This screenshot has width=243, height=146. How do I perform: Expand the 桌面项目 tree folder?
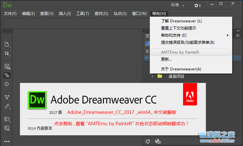point(153,76)
